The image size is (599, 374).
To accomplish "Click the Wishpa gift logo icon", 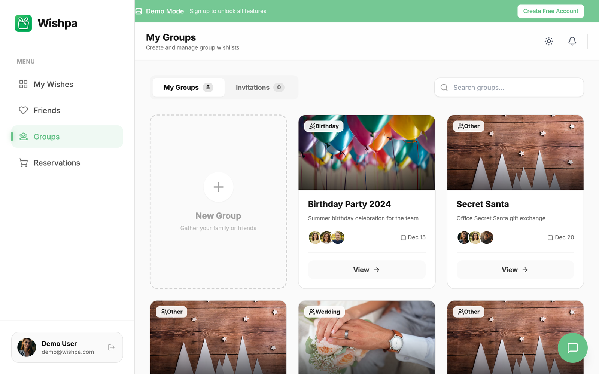I will pos(23,23).
